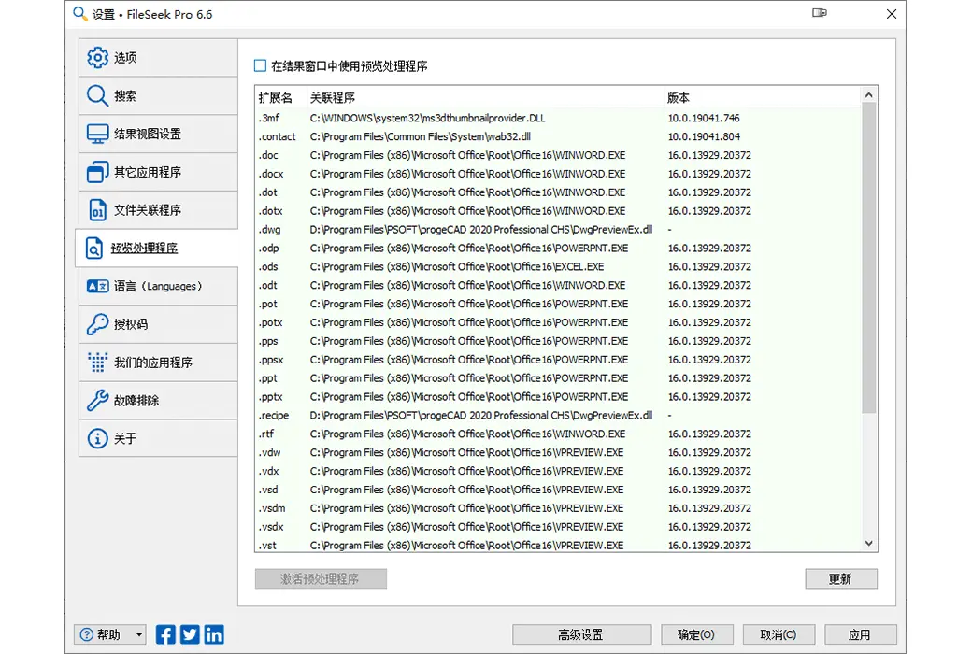972x654 pixels.
Task: Select the .rtf extension row
Action: point(558,434)
